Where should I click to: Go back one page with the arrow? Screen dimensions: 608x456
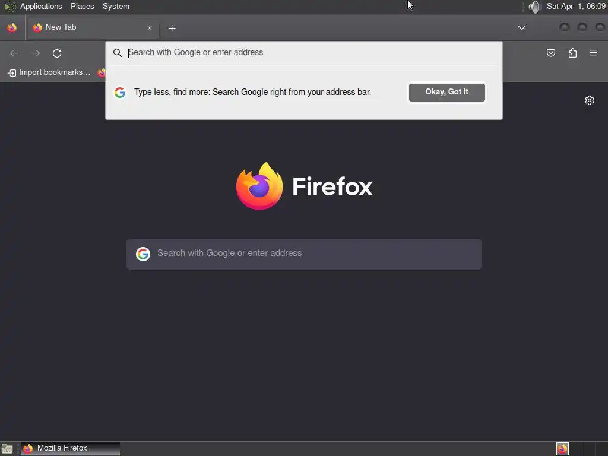coord(14,53)
